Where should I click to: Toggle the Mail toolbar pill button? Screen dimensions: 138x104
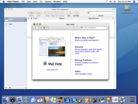click(114, 9)
